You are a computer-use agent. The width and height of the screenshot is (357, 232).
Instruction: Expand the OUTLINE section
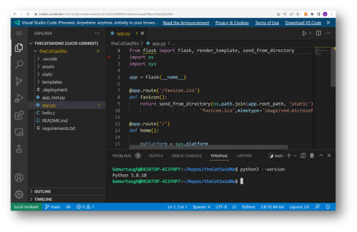pyautogui.click(x=43, y=191)
